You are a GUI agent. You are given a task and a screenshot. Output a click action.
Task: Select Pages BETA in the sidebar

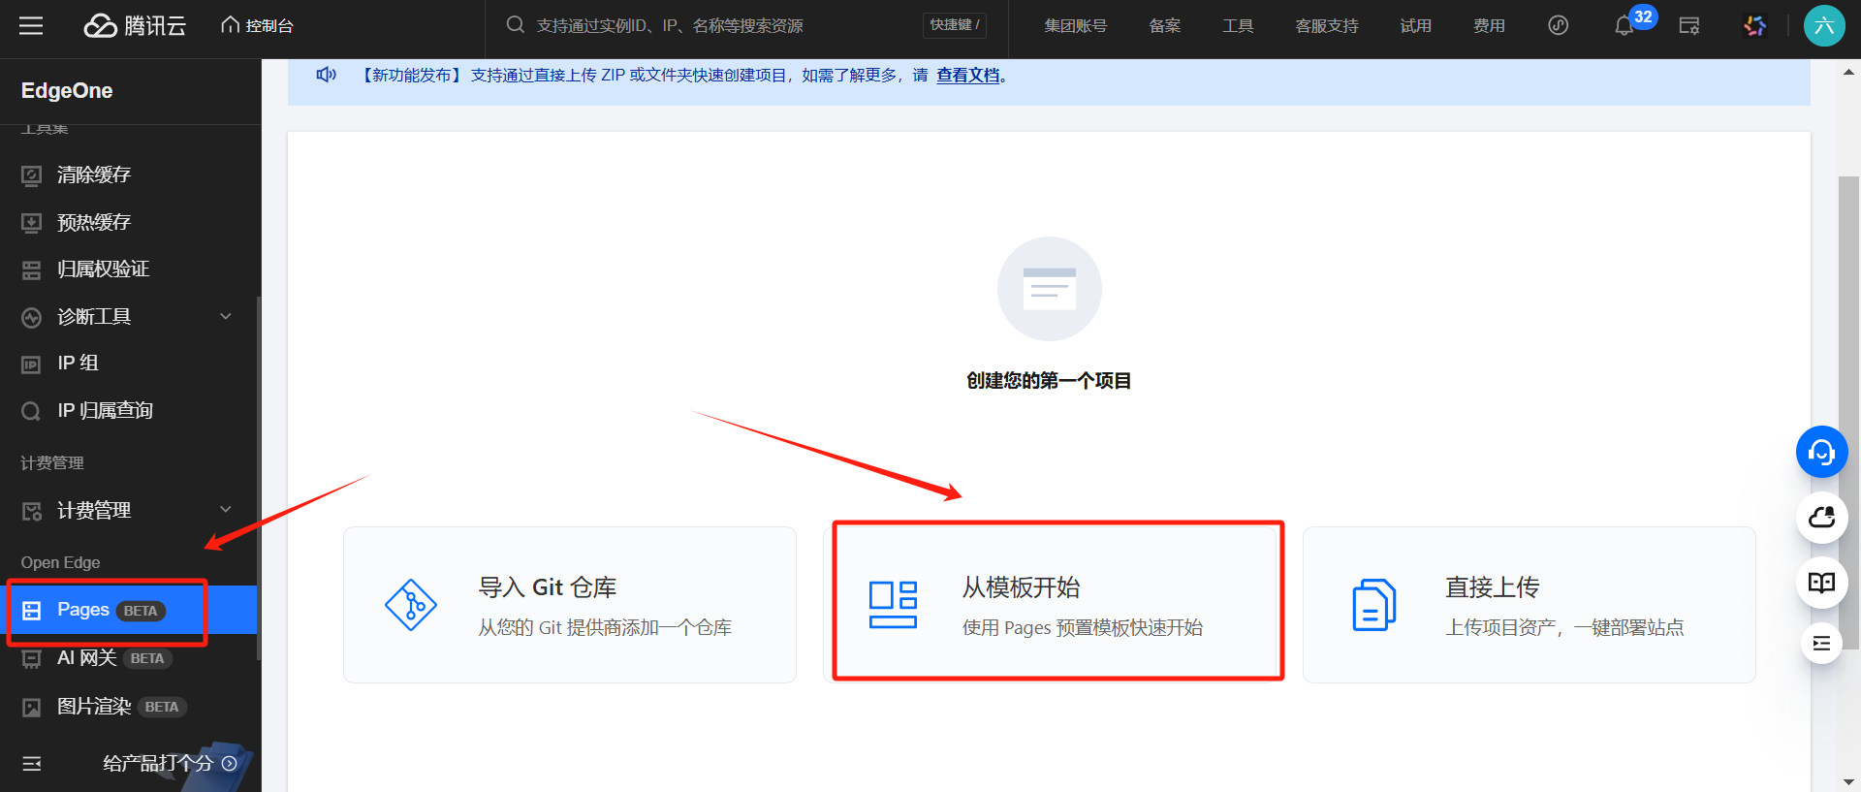pos(128,610)
